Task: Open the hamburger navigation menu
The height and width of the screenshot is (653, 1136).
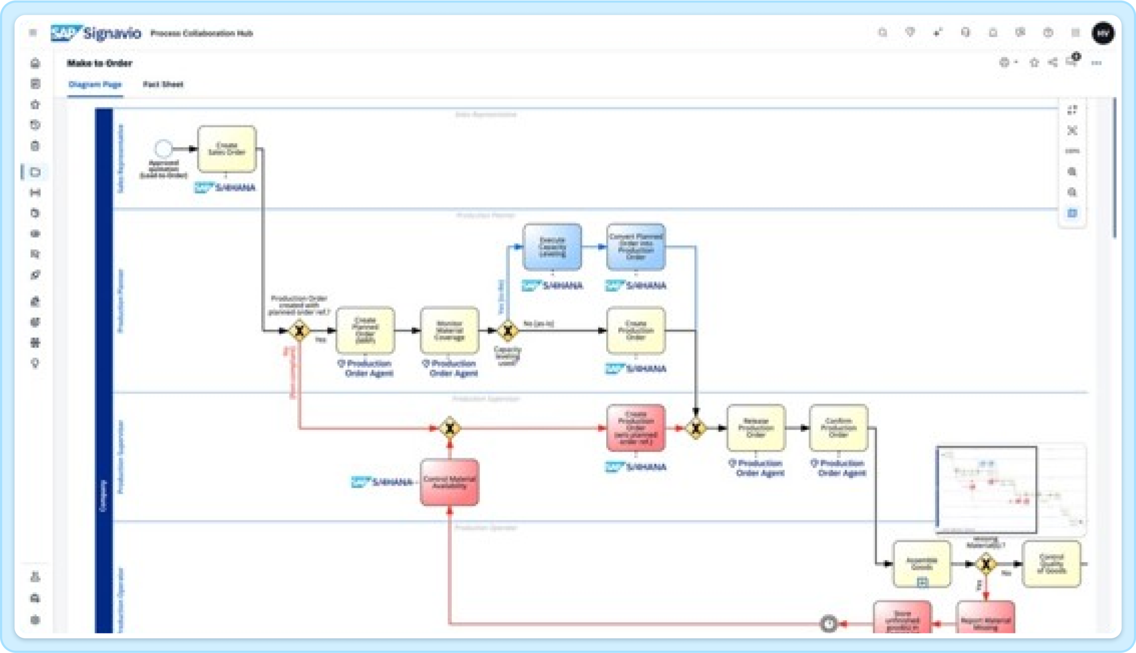Action: (x=33, y=32)
